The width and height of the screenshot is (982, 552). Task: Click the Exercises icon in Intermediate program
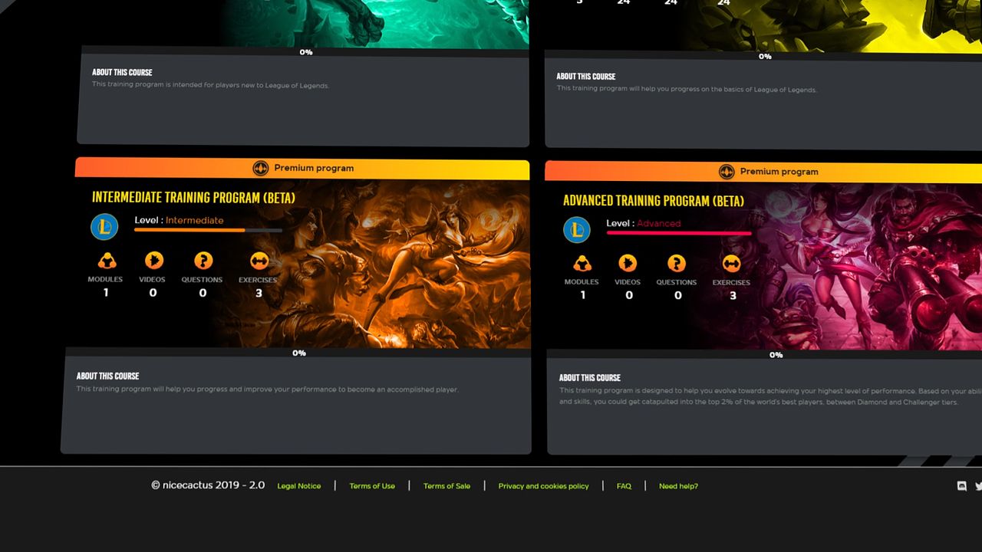(259, 261)
